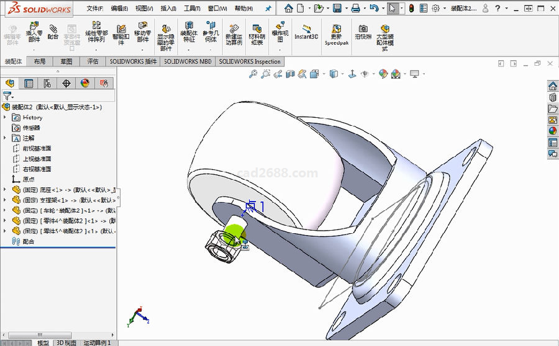Toggle the traffic light rebuild icon

[411, 9]
